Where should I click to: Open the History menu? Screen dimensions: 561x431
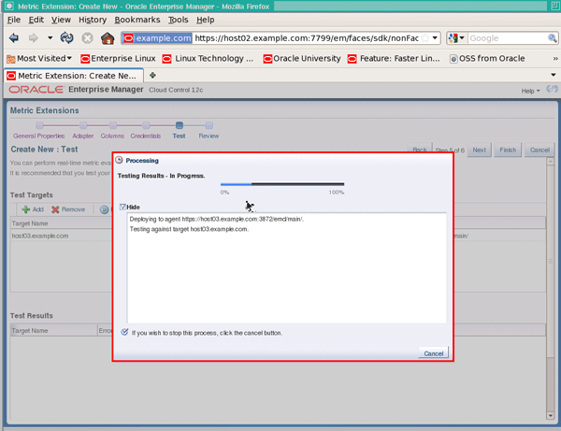(x=93, y=20)
